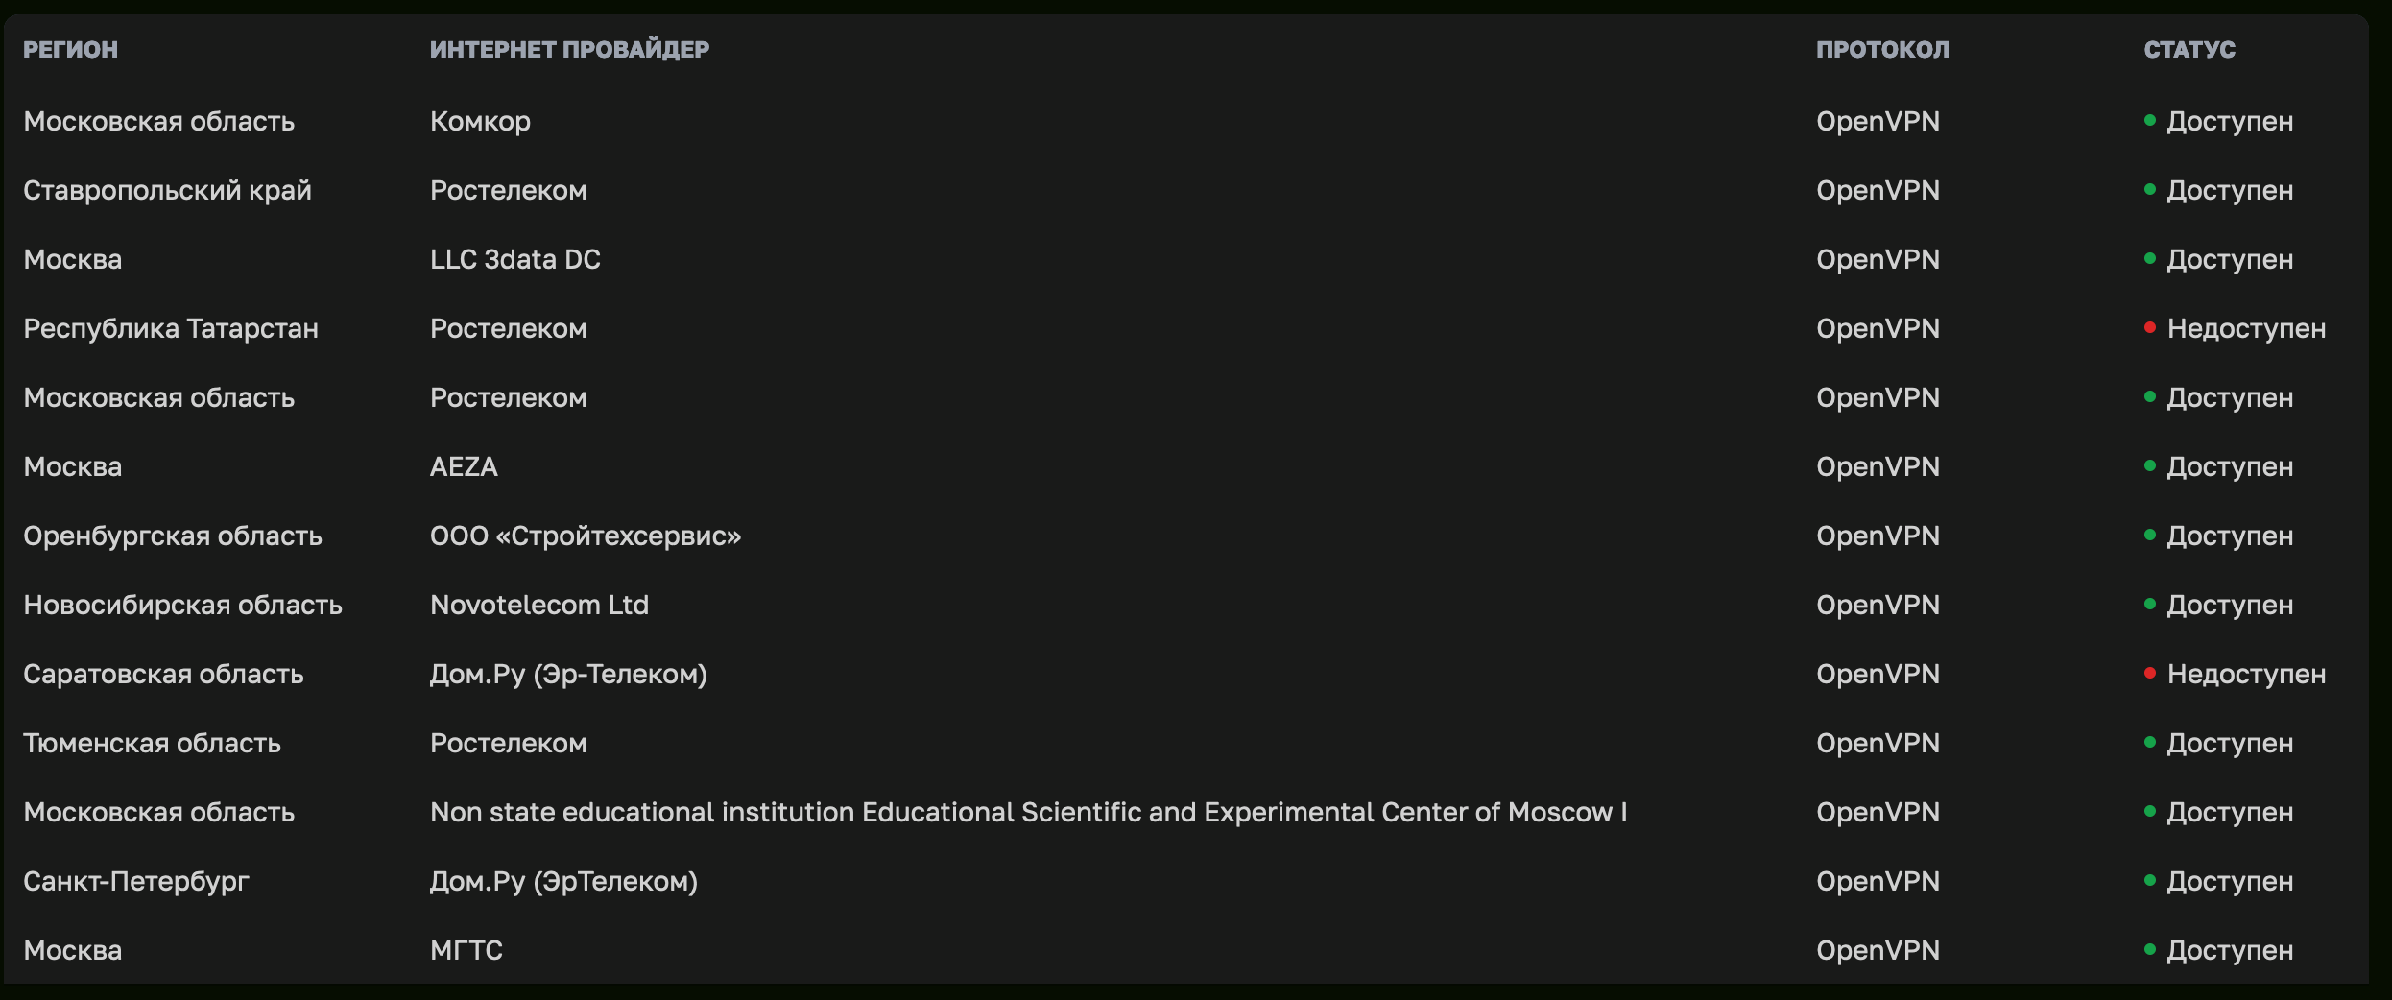This screenshot has height=1000, width=2392.
Task: Click the Тюменская область region cell
Action: [x=152, y=743]
